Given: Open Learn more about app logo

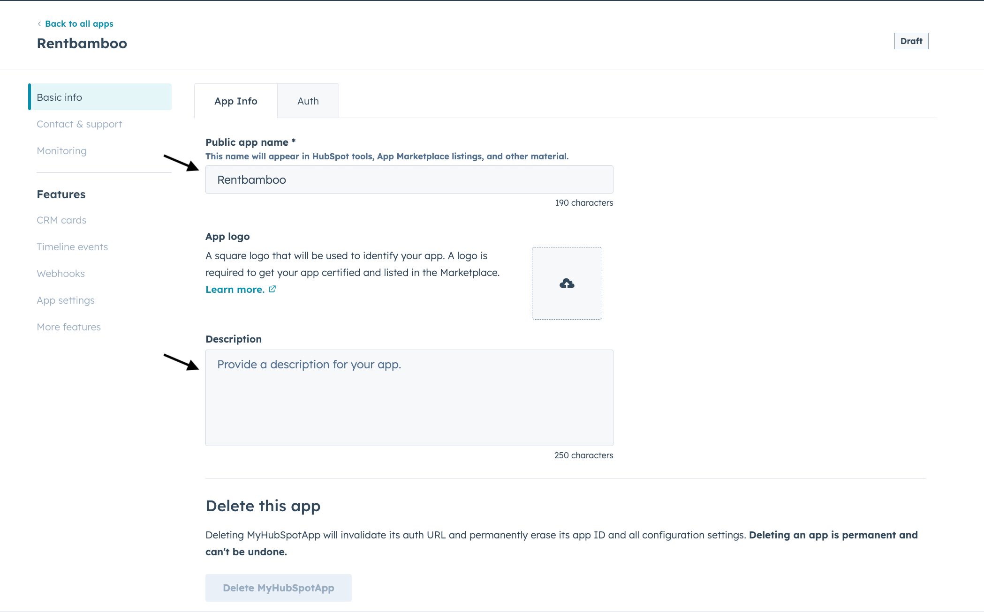Looking at the screenshot, I should tap(235, 290).
